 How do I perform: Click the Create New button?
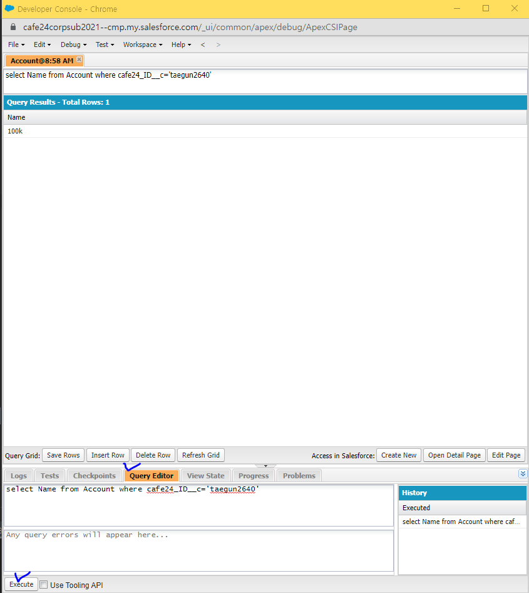point(399,455)
